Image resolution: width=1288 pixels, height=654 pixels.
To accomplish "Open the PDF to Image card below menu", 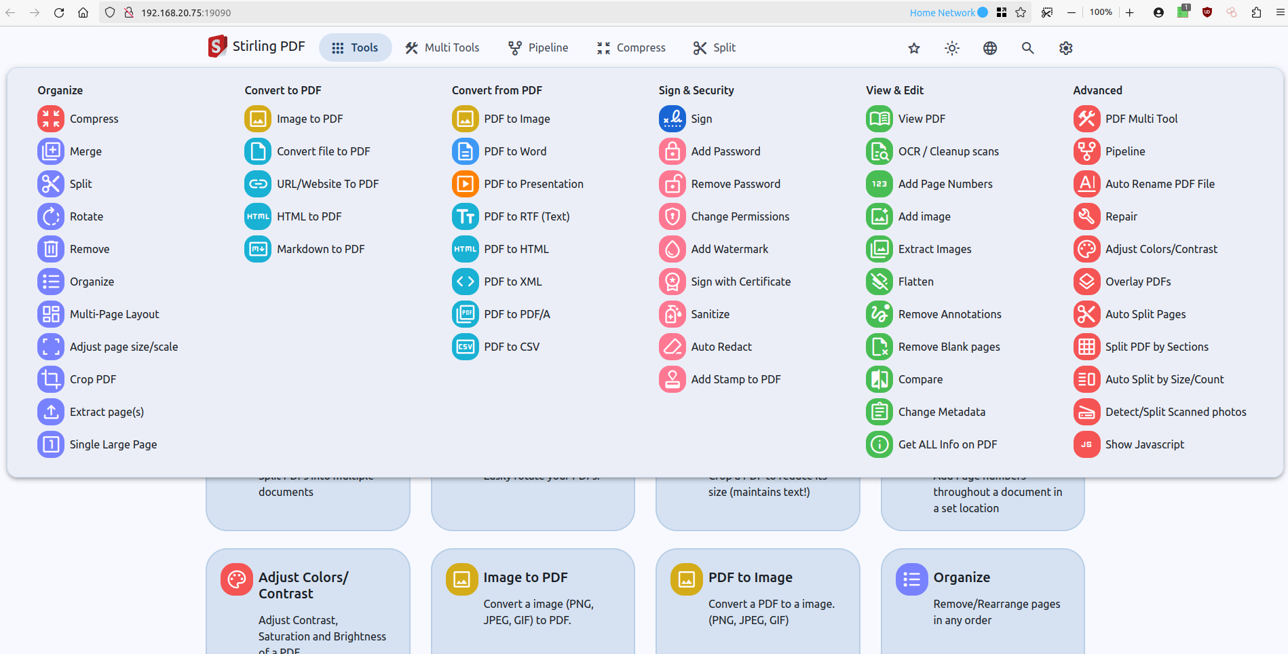I will coord(757,601).
